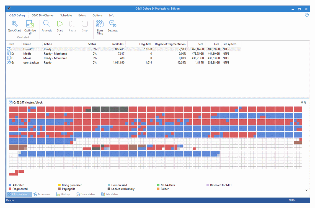Image resolution: width=315 pixels, height=208 pixels.
Task: Sort by the Free column header
Action: pyautogui.click(x=213, y=44)
